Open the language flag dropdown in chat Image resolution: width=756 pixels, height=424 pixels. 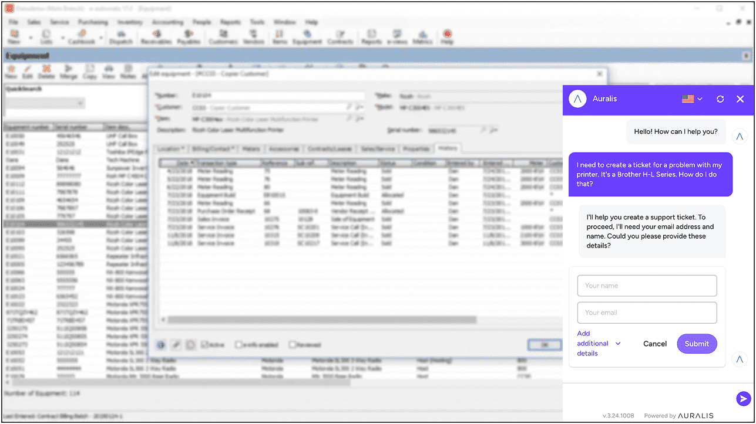[x=692, y=99]
